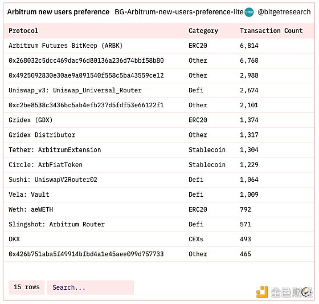This screenshot has width=319, height=304.
Task: Open the BG-Arbitrum-new-users-preference-lite query link
Action: (179, 12)
